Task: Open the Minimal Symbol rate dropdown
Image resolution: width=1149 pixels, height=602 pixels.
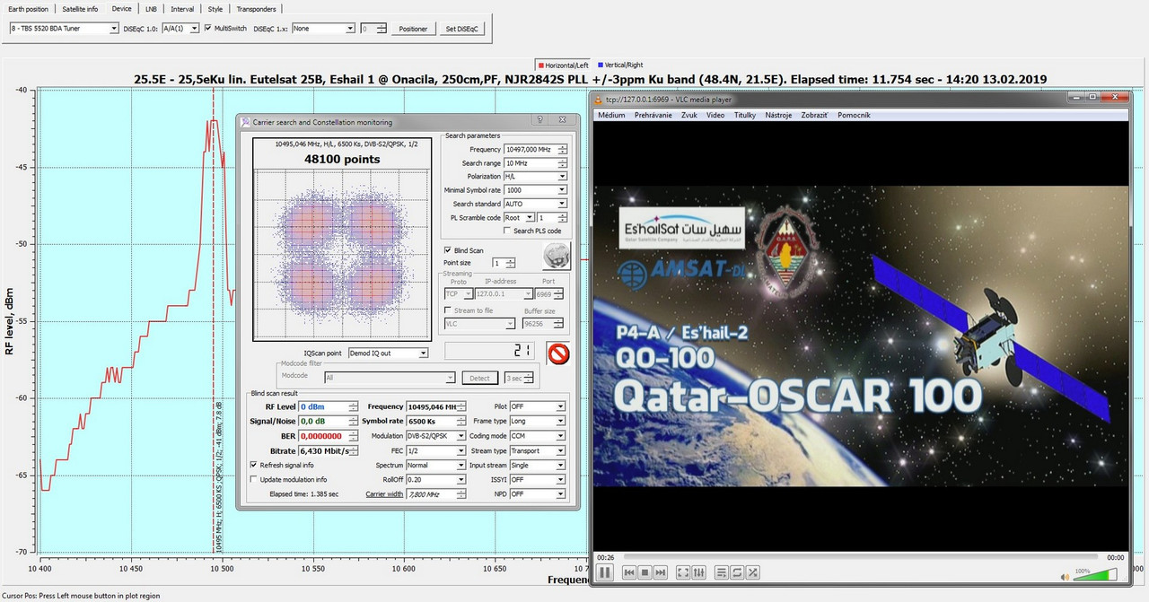Action: [535, 190]
